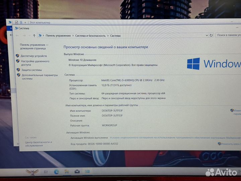Image resolution: width=241 pixels, height=181 pixels.
Task: Click the Properties checkmark icon in Этот компьютер window
Action: click(x=16, y=22)
